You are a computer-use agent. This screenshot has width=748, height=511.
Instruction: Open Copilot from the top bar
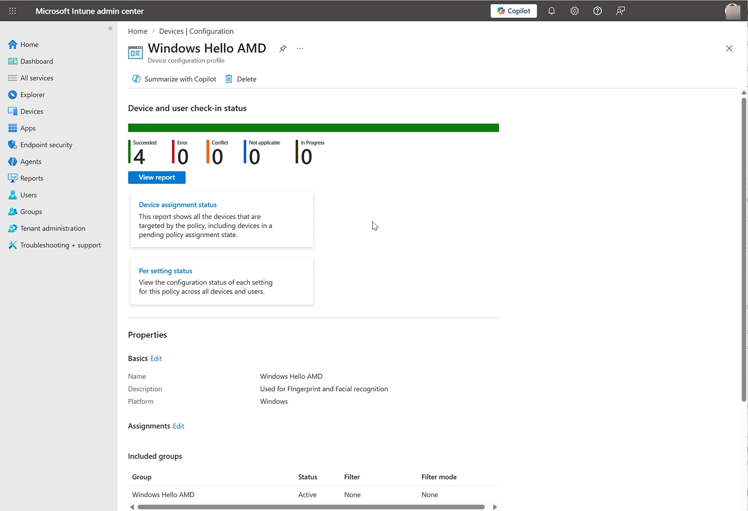coord(514,11)
